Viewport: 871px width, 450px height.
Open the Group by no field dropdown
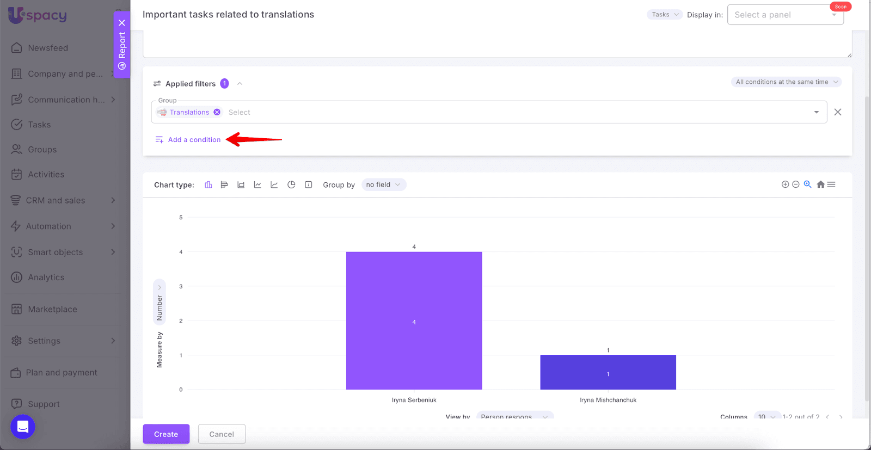pyautogui.click(x=383, y=185)
